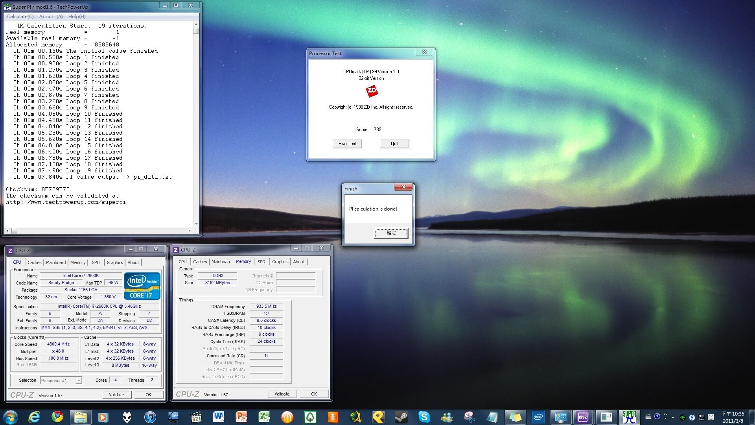Click Super PI horizontal scrollbar left arrow

click(7, 231)
